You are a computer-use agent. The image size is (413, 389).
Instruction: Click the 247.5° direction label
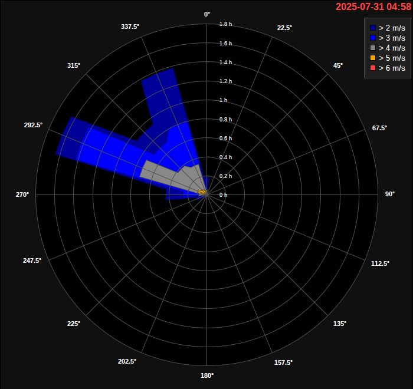32,261
